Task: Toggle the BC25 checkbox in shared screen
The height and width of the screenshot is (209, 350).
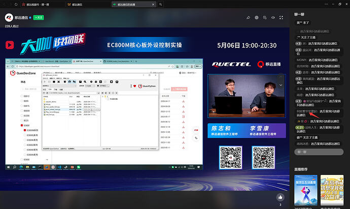Action: 22,121
